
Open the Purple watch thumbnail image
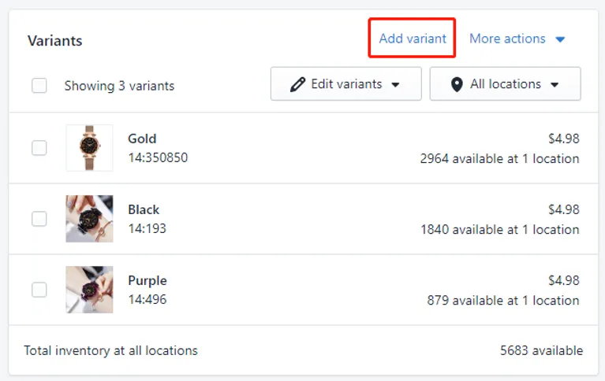(89, 290)
